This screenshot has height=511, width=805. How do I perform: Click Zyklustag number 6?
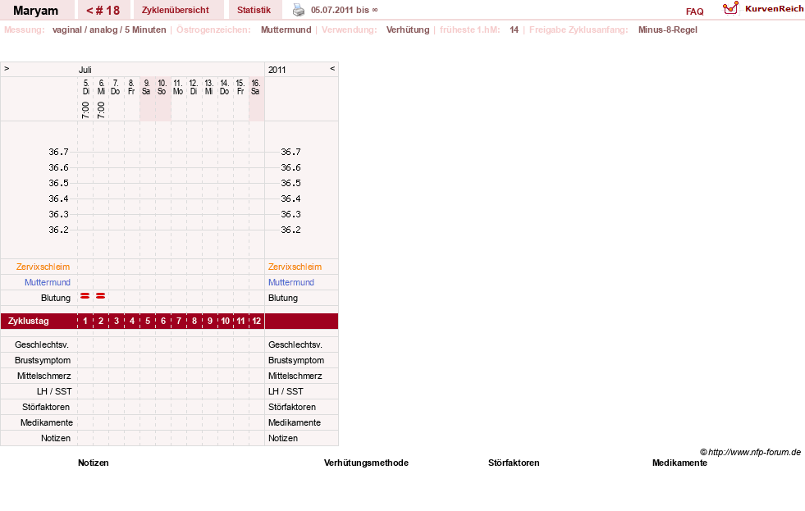pyautogui.click(x=163, y=321)
